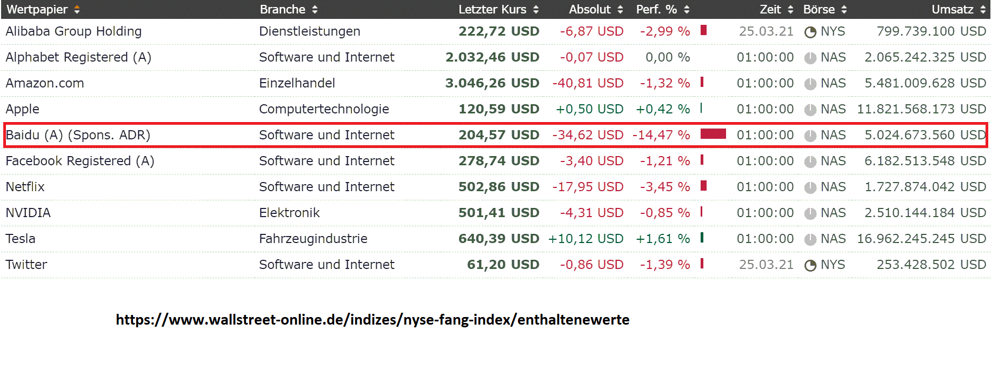
Task: Click the red performance bar for Baidu
Action: point(713,134)
